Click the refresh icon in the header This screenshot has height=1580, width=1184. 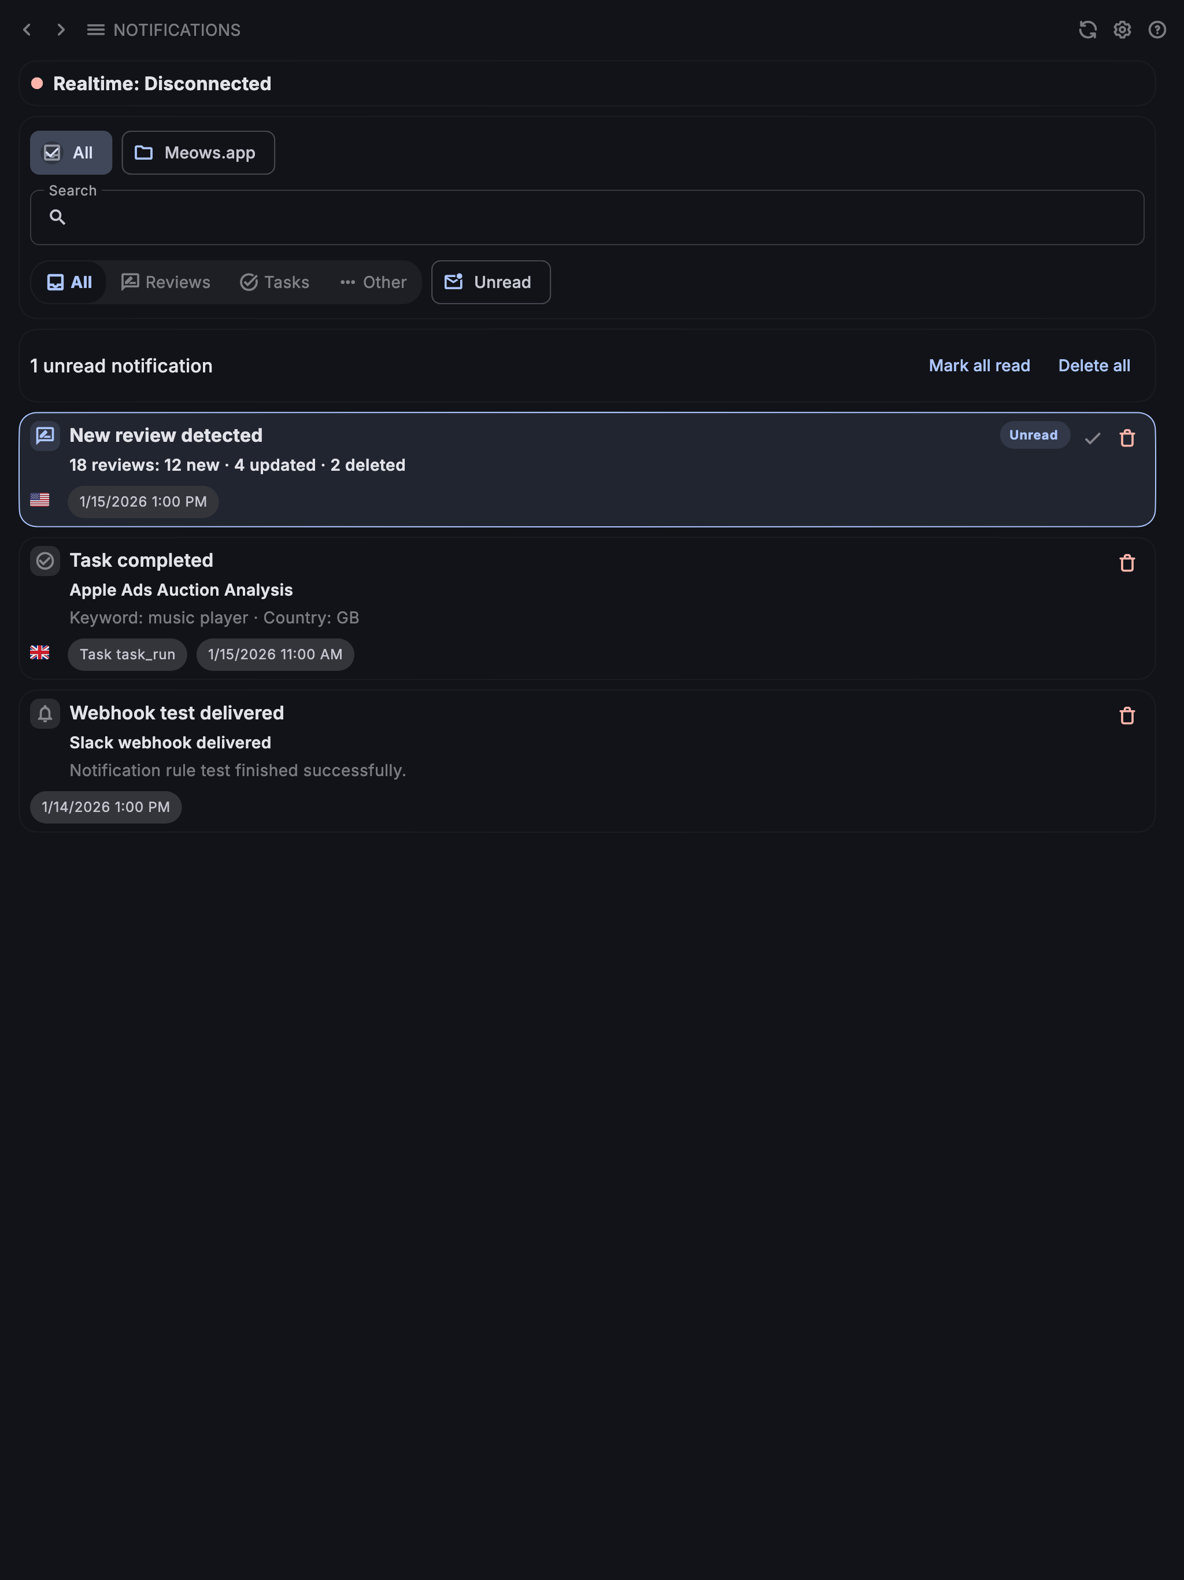1087,30
